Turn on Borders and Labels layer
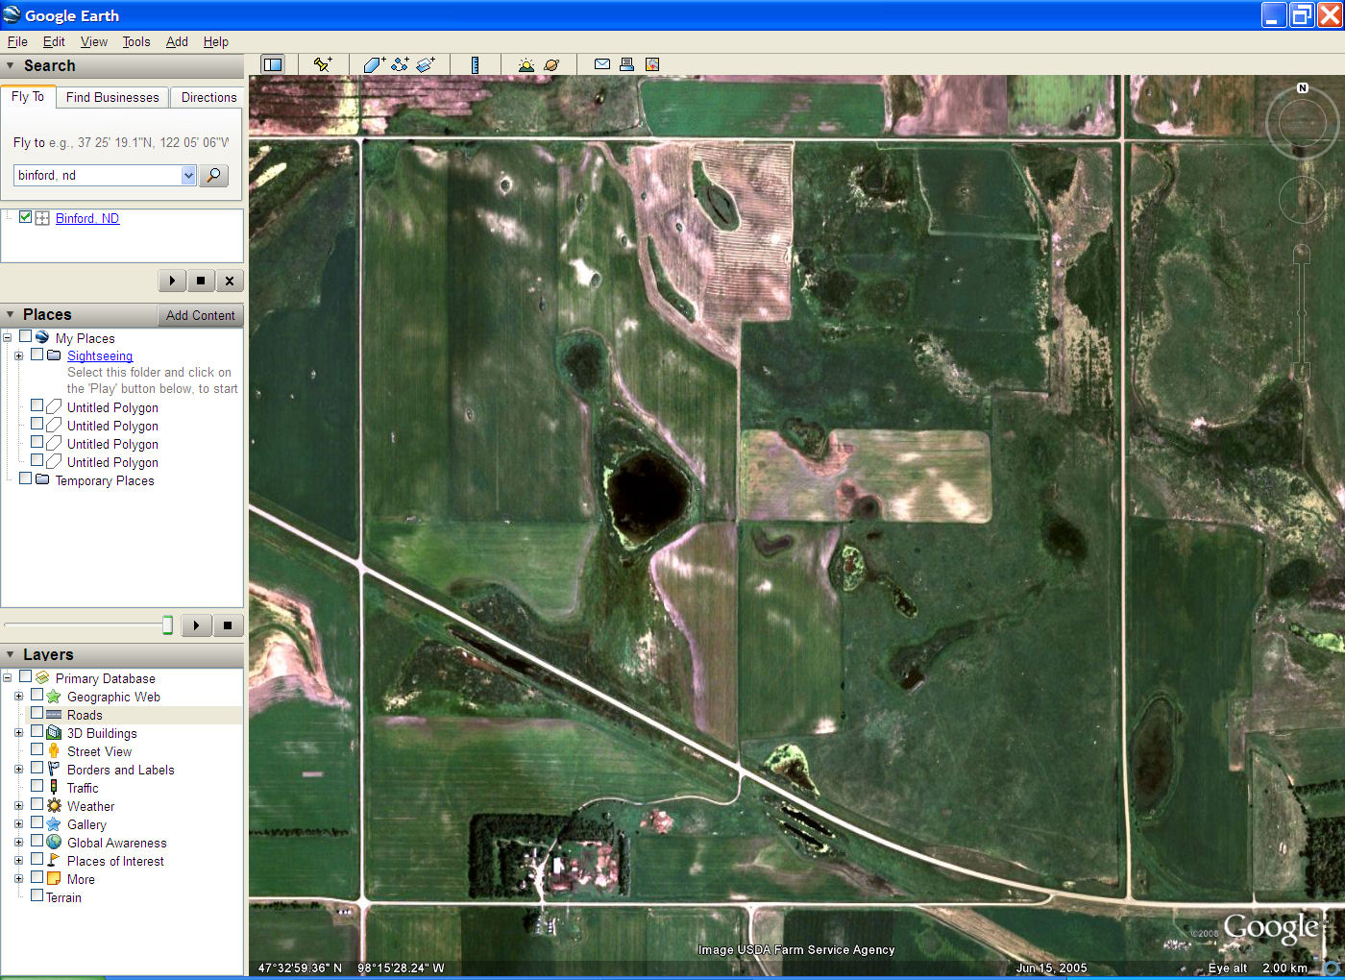This screenshot has width=1345, height=980. point(37,769)
